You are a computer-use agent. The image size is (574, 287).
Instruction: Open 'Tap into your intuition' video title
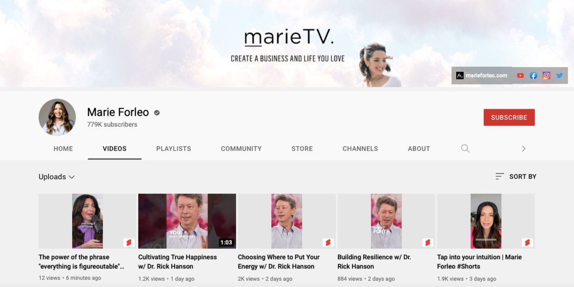pyautogui.click(x=479, y=262)
